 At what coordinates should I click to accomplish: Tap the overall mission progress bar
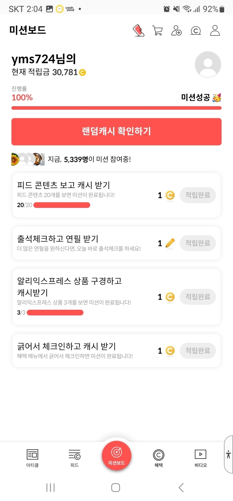(116, 108)
